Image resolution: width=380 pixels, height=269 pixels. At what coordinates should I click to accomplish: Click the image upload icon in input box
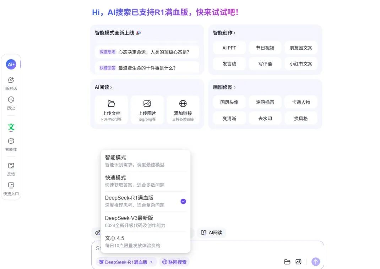click(x=298, y=262)
